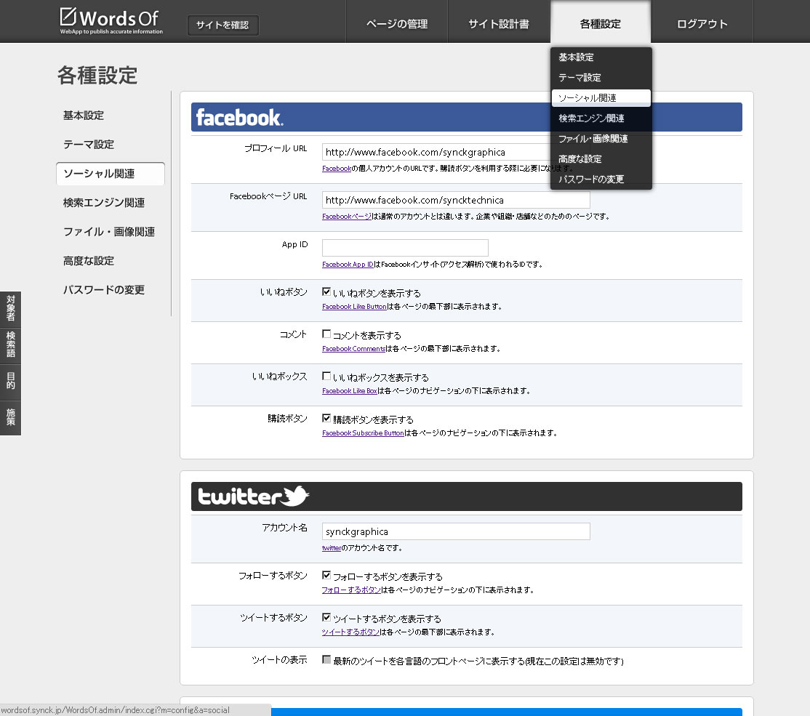
Task: Click the facebook logo banner
Action: (467, 117)
